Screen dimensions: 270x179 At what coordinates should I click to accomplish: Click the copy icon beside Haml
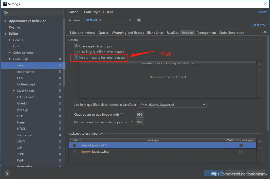tap(60, 122)
